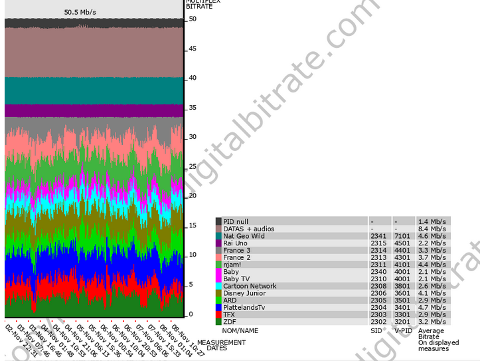Click the France 3 legend label
The width and height of the screenshot is (484, 361).
(237, 251)
